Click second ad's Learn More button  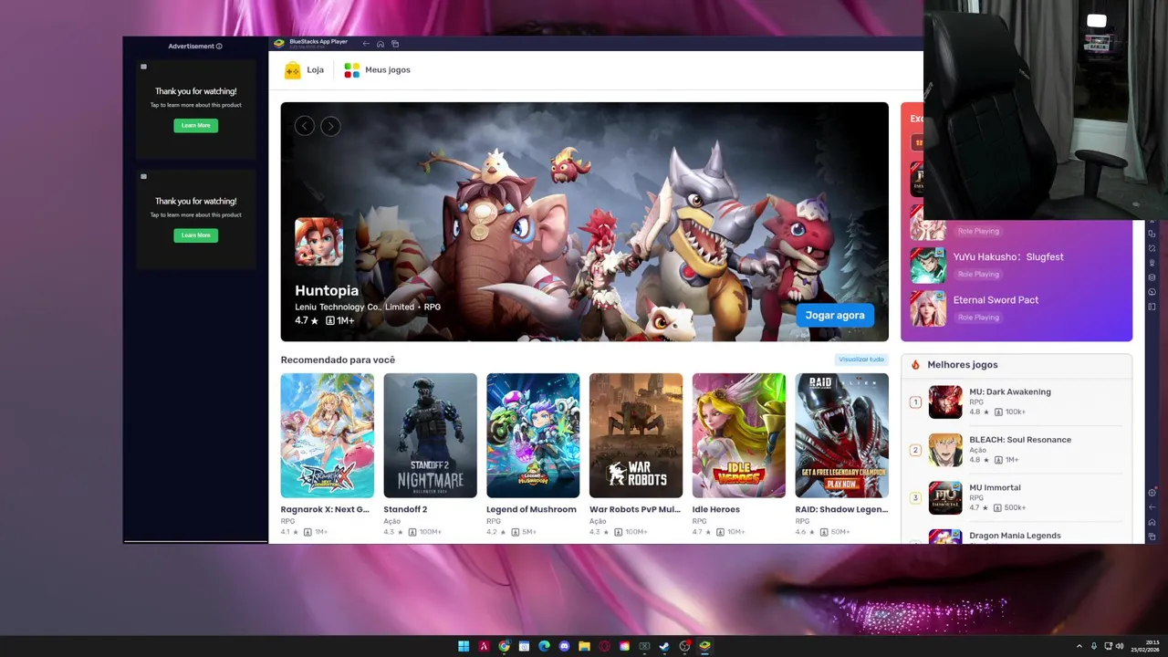tap(196, 235)
